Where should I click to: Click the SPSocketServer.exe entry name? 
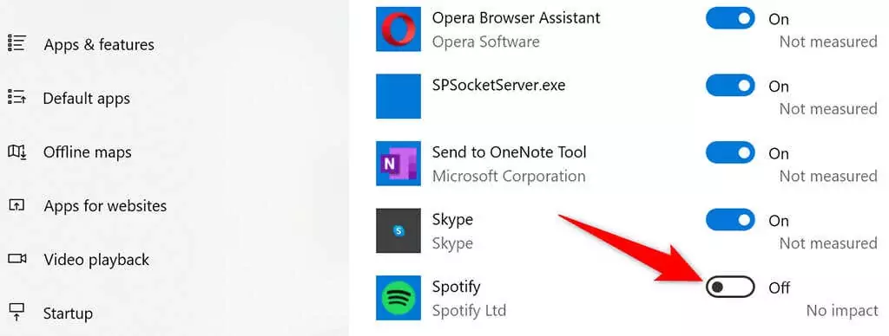[498, 85]
